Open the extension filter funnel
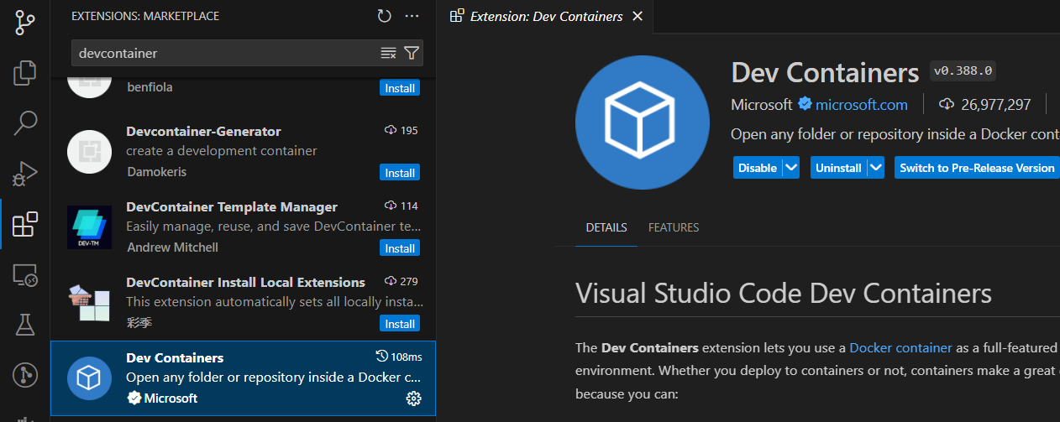Image resolution: width=1060 pixels, height=422 pixels. click(x=412, y=53)
